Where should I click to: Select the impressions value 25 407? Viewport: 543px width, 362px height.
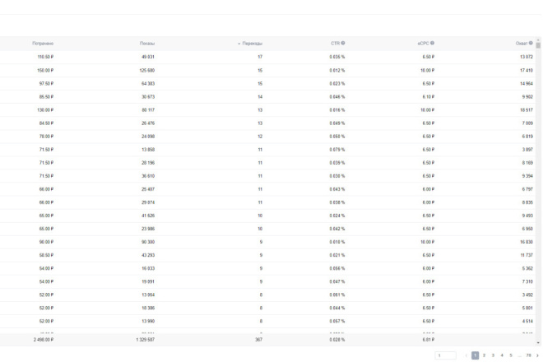click(x=148, y=189)
